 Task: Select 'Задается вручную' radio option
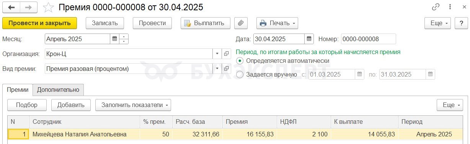[x=240, y=75]
